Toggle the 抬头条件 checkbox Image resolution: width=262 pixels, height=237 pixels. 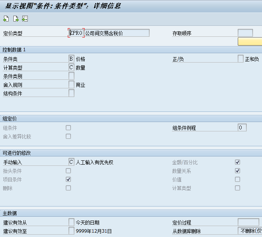[x=69, y=171]
